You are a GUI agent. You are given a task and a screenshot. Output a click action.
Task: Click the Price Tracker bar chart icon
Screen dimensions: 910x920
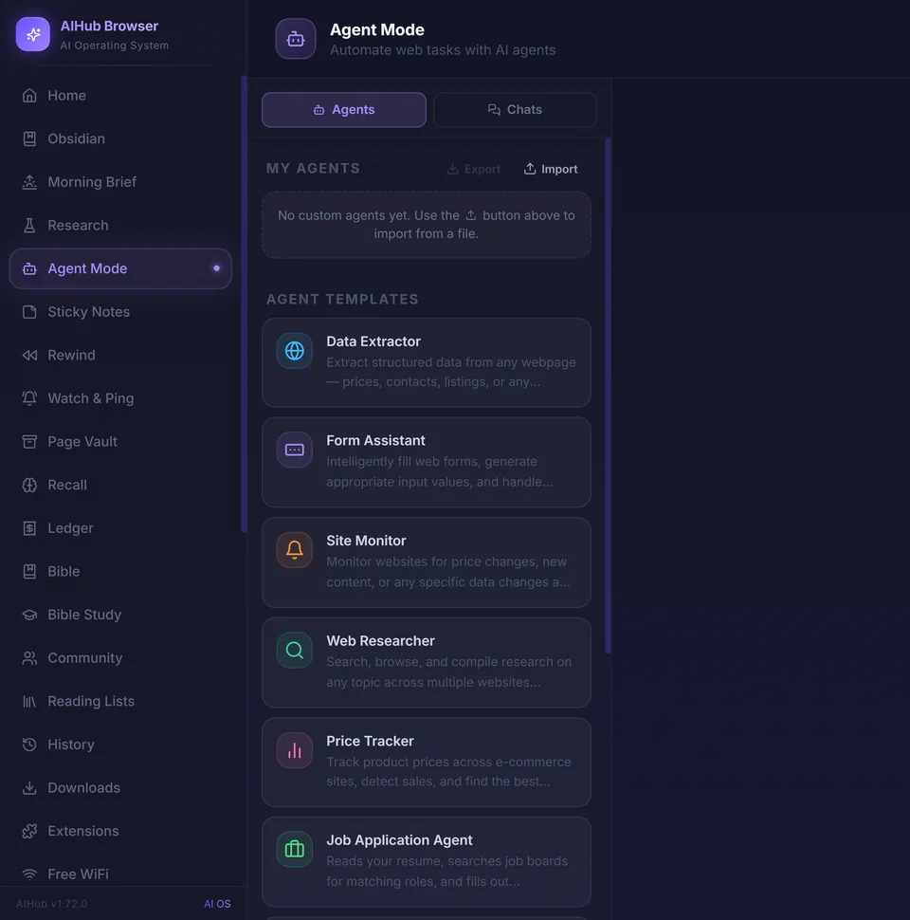[295, 750]
